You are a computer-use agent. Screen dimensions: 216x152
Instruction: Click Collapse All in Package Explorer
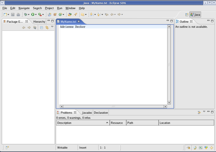click(x=42, y=28)
